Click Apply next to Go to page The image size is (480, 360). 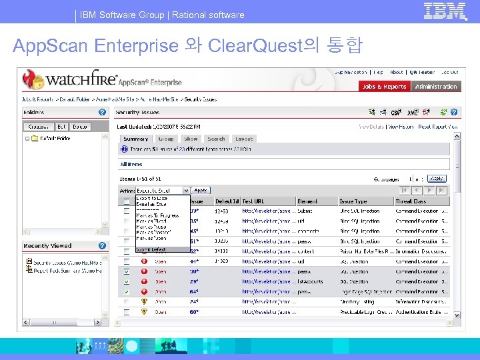(437, 179)
